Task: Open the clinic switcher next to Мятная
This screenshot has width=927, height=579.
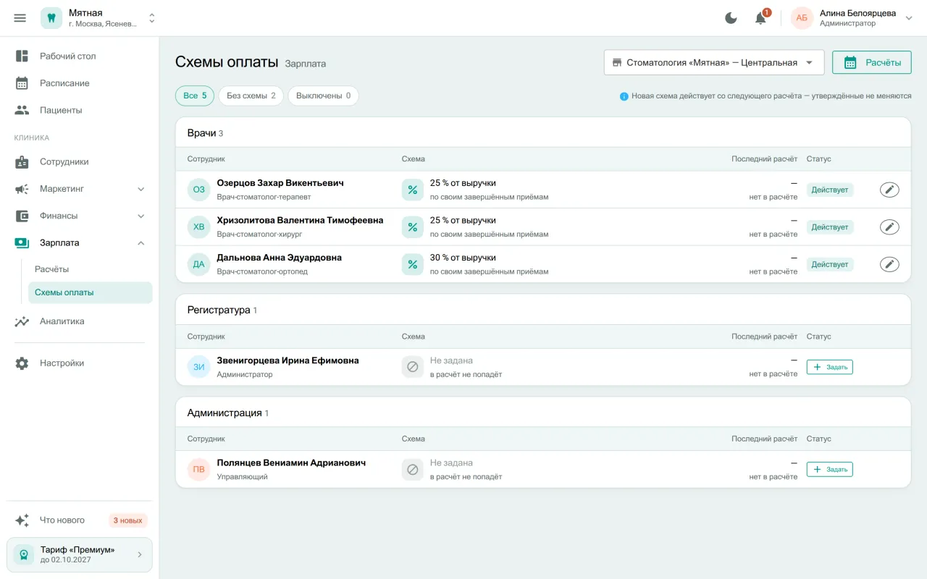Action: point(152,18)
